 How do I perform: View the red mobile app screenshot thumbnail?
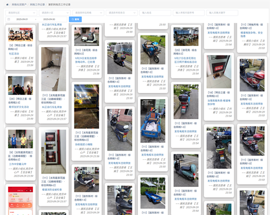(21, 201)
